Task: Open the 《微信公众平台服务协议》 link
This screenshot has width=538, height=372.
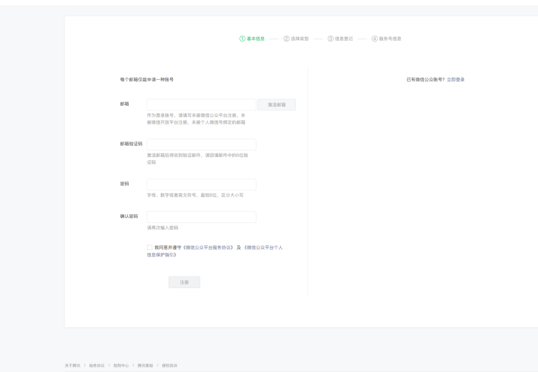Action: pyautogui.click(x=208, y=247)
